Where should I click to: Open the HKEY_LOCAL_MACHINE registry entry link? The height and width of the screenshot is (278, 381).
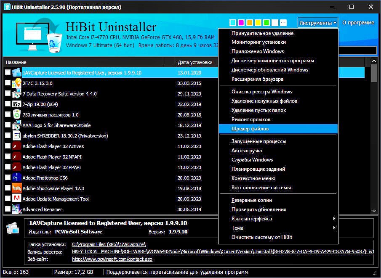tap(223, 252)
